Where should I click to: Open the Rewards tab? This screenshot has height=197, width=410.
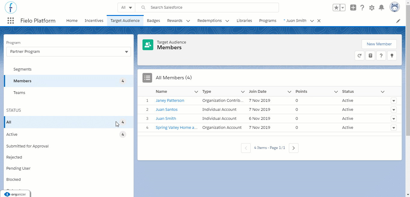(x=175, y=21)
